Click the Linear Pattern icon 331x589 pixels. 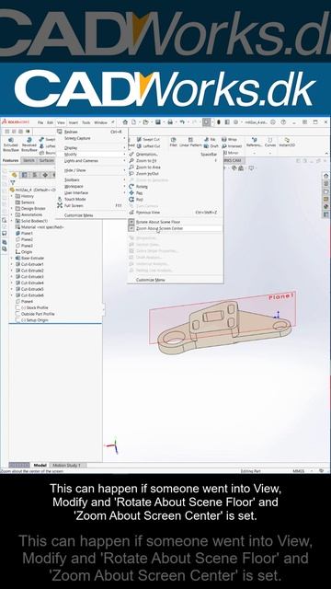(190, 140)
